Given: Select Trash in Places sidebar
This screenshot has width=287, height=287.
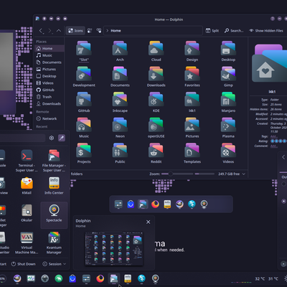Looking at the screenshot, I should (x=50, y=97).
